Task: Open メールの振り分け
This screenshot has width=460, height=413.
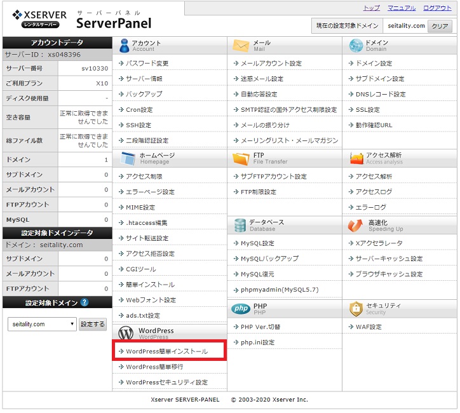Action: pyautogui.click(x=265, y=125)
